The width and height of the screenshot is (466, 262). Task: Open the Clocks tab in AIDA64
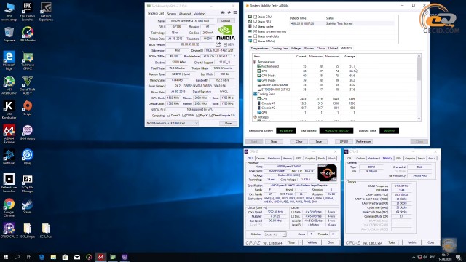point(321,48)
